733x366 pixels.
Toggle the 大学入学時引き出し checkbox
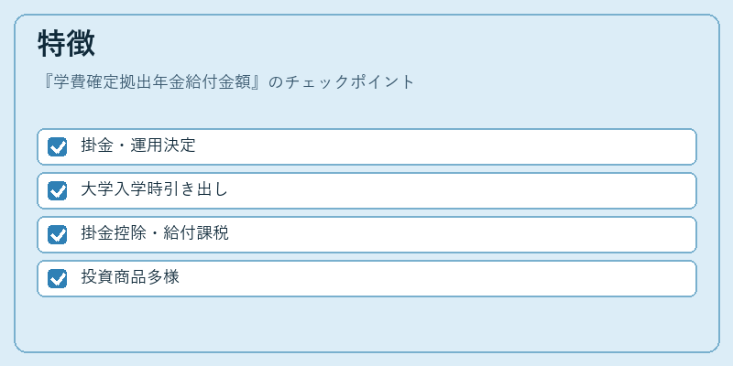(x=57, y=191)
